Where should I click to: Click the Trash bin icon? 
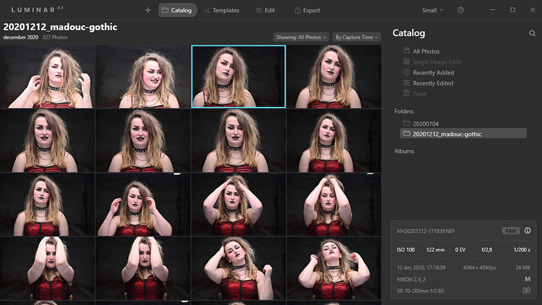point(406,93)
